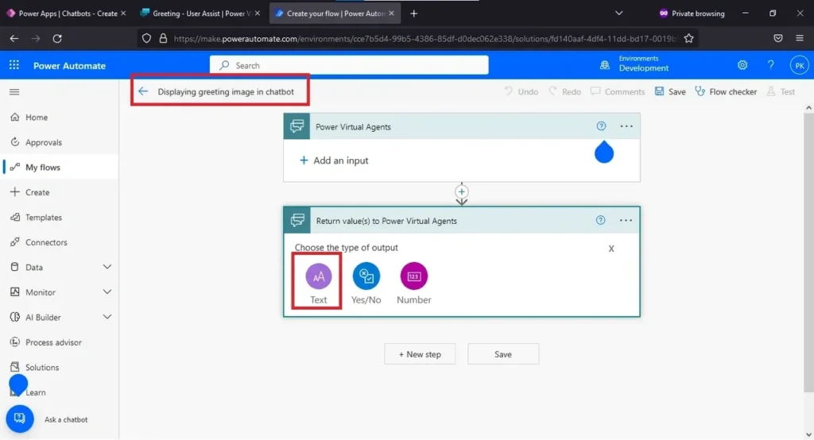Click the vertical page scrollbar
This screenshot has width=814, height=440.
pos(808,251)
